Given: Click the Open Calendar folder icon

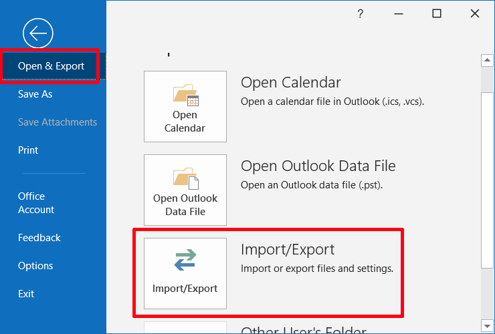Looking at the screenshot, I should [x=186, y=95].
